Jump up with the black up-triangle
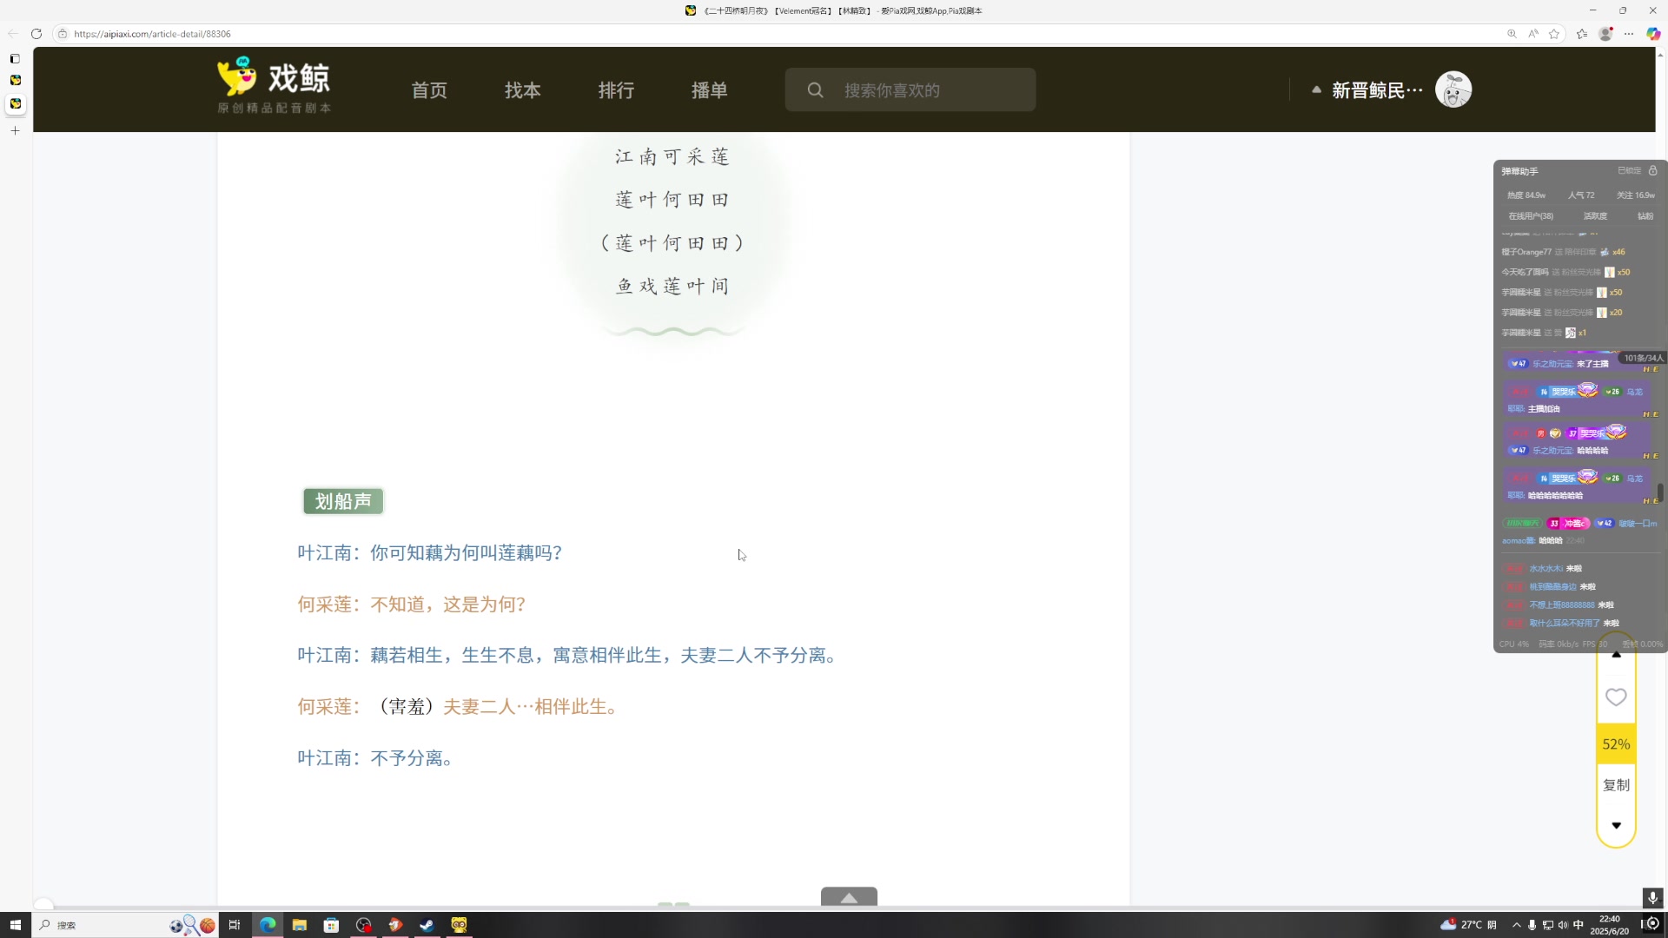This screenshot has height=938, width=1668. (x=1616, y=655)
